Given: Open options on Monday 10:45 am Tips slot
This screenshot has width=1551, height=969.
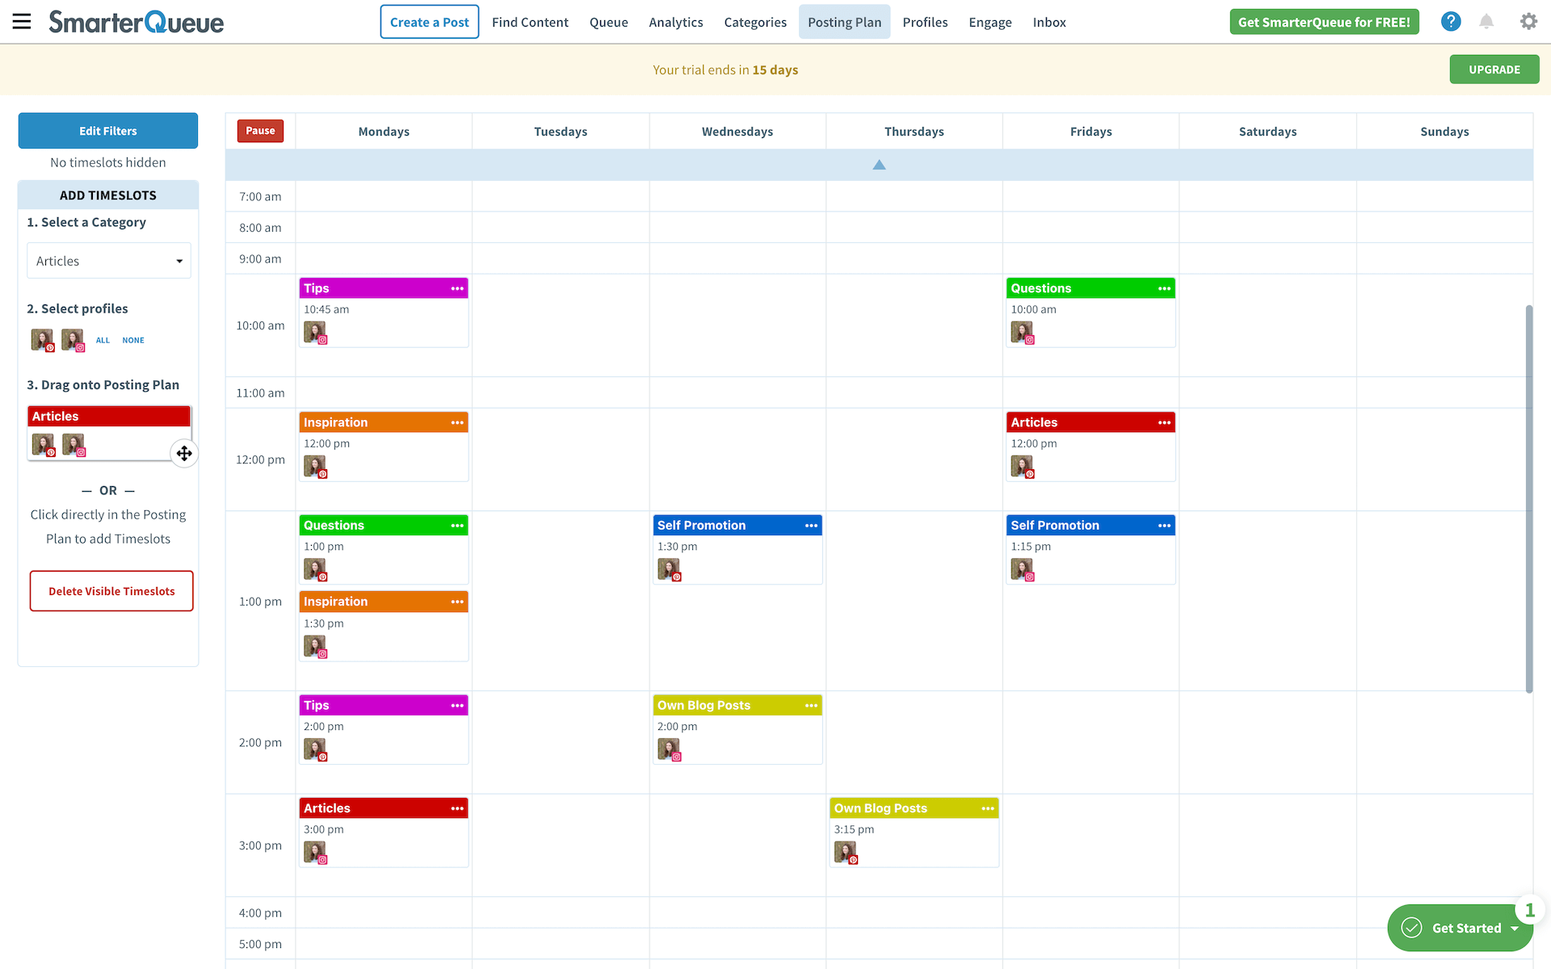Looking at the screenshot, I should [457, 288].
